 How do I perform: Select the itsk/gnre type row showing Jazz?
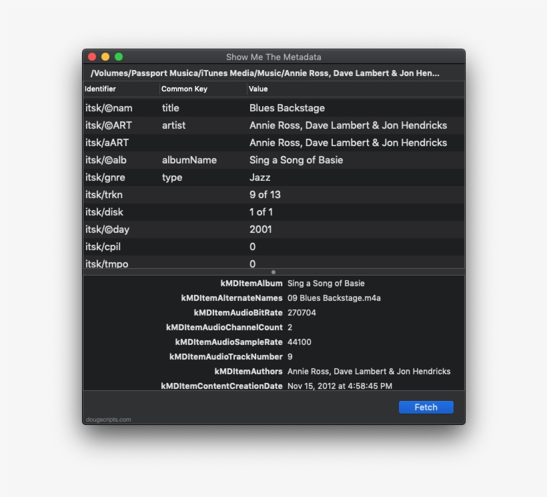tap(267, 177)
